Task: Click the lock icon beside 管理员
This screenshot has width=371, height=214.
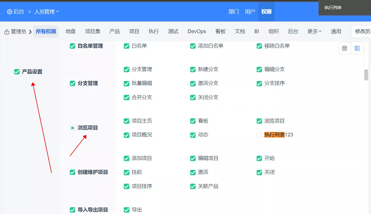Action: [x=7, y=32]
